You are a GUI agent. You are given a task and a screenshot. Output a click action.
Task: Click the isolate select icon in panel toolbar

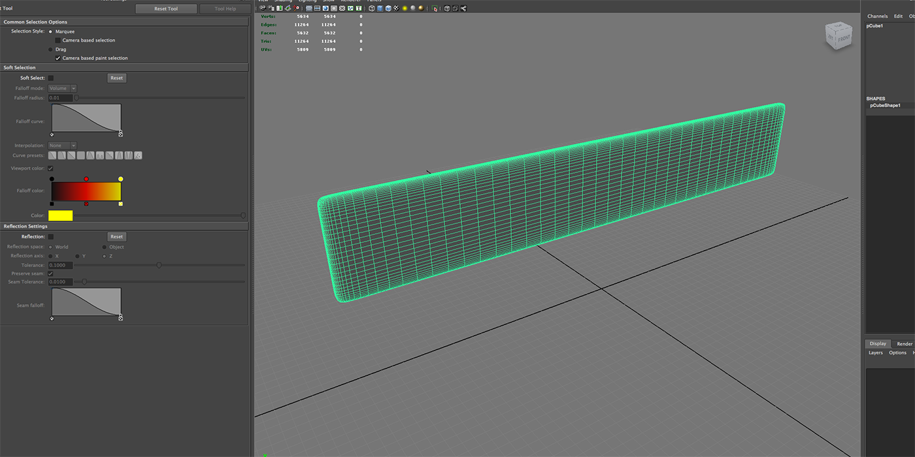(x=434, y=8)
